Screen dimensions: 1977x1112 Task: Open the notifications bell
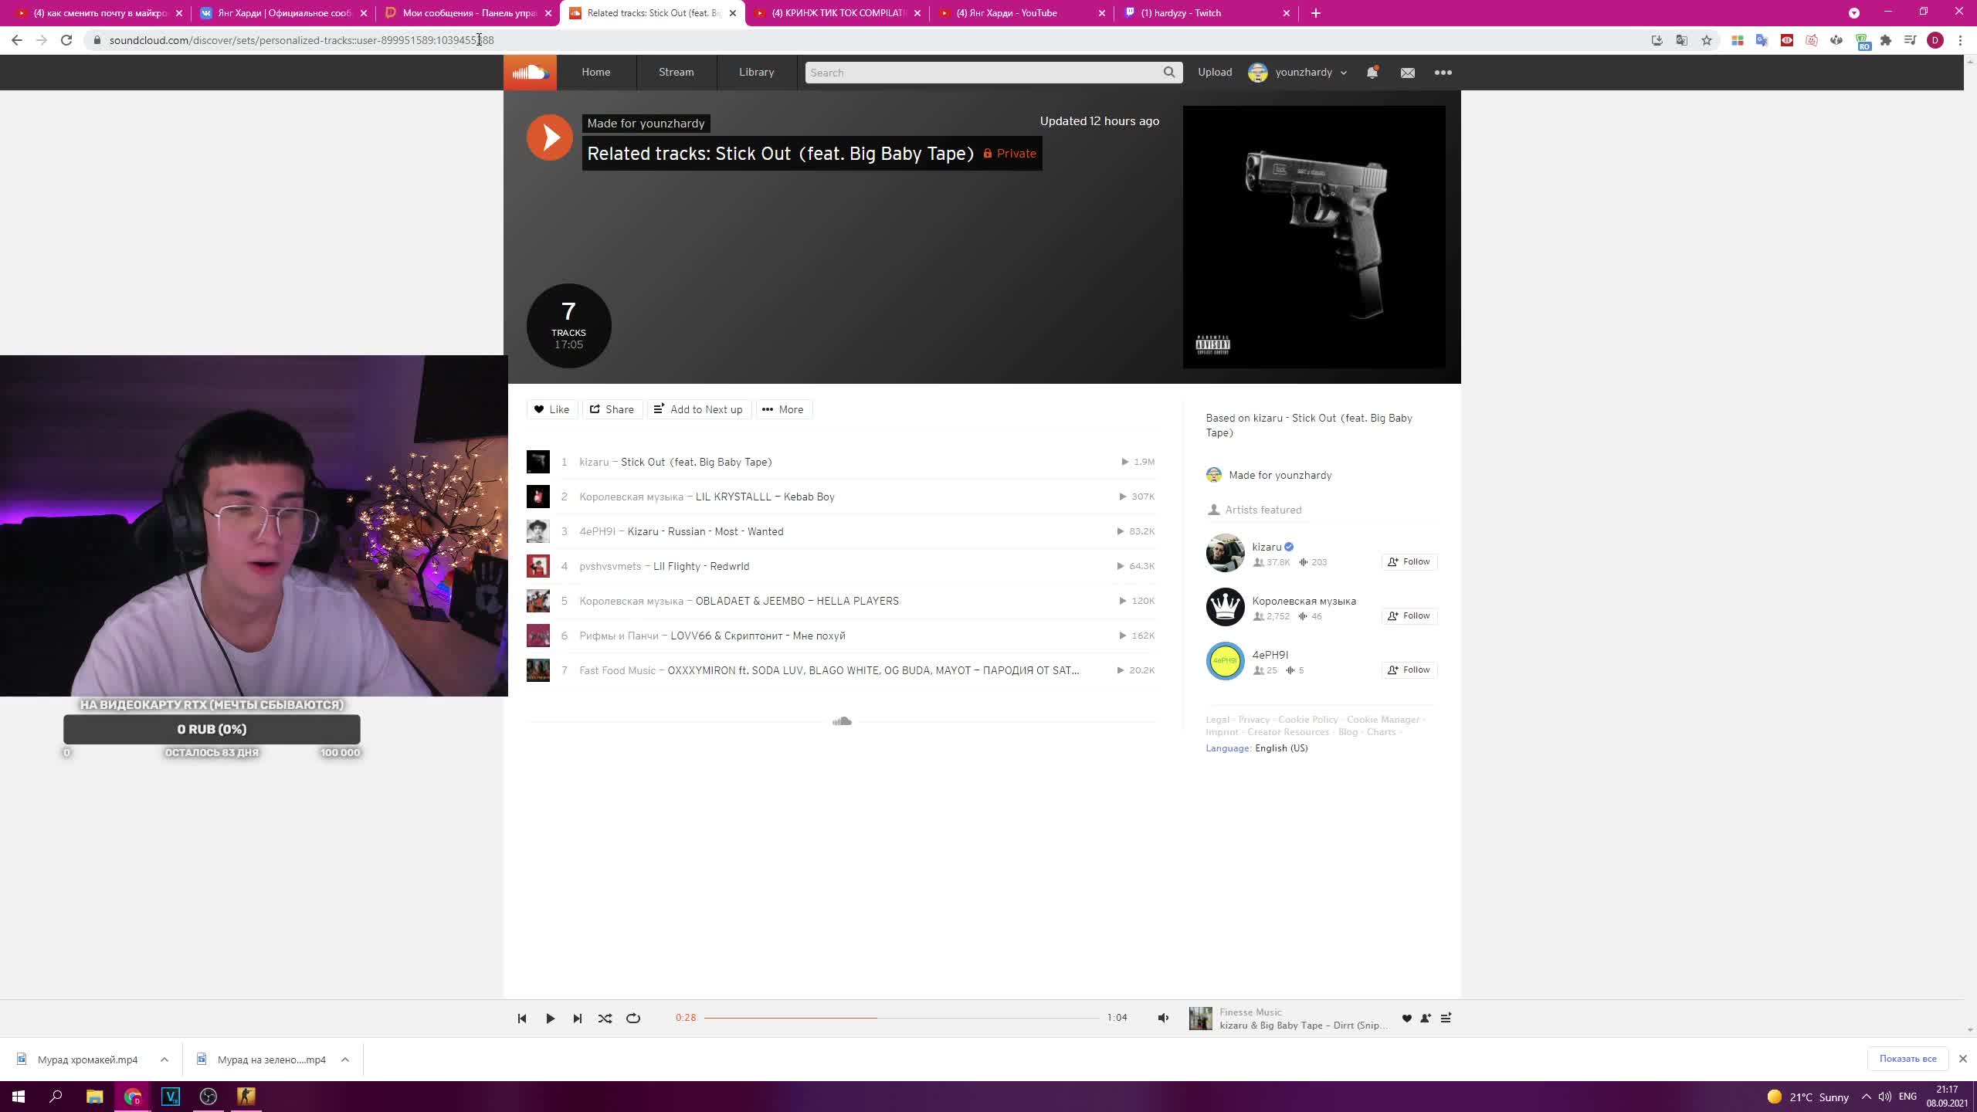coord(1372,73)
